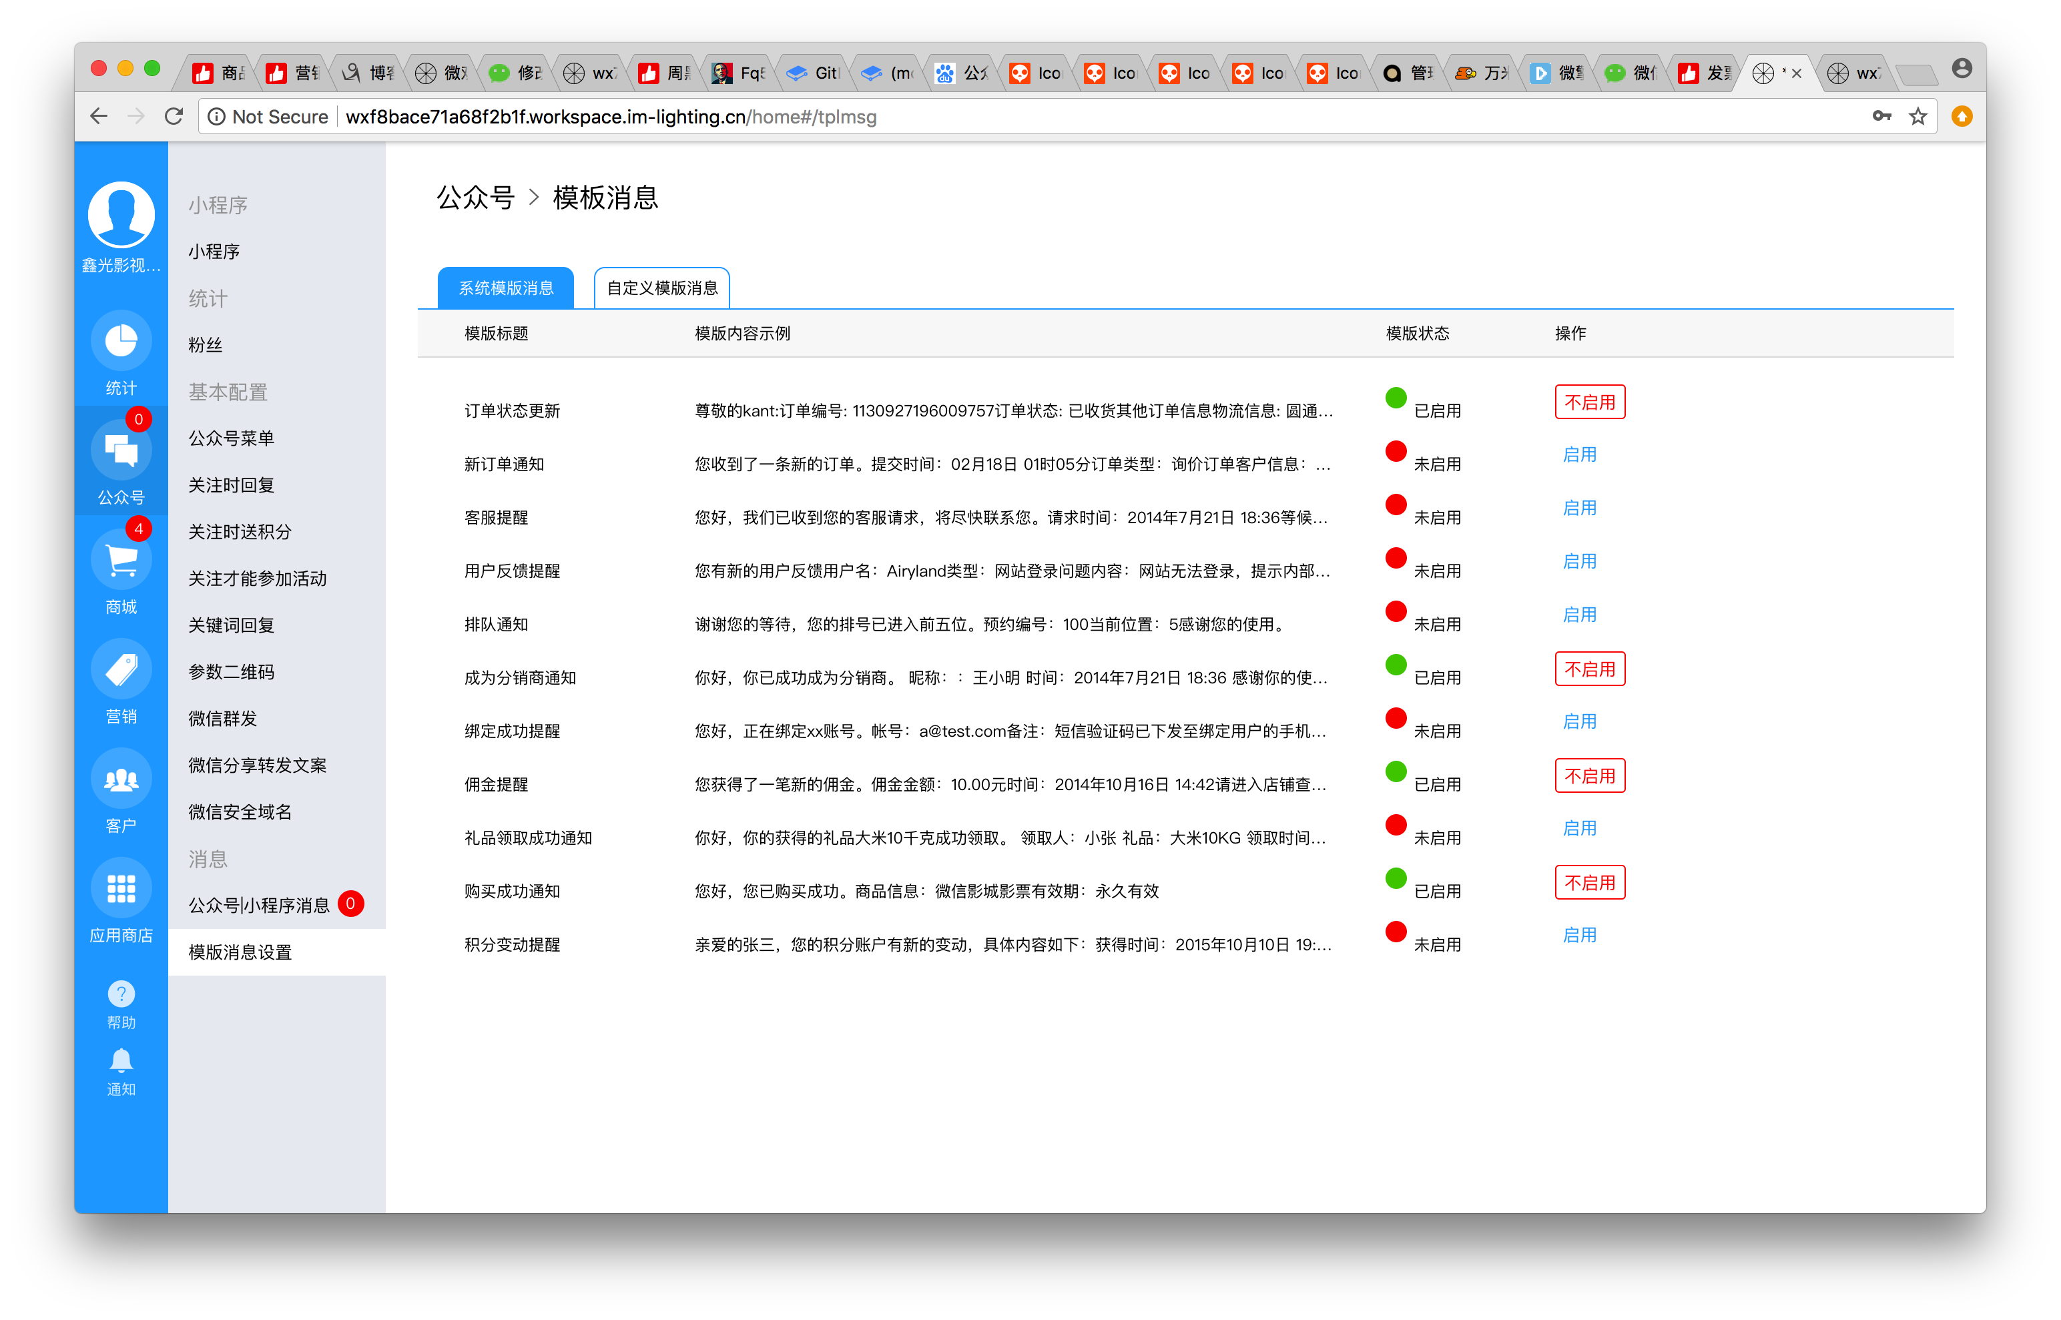Screen dimensions: 2061x1320
Task: Open the 帮助 question mark icon
Action: 121,994
